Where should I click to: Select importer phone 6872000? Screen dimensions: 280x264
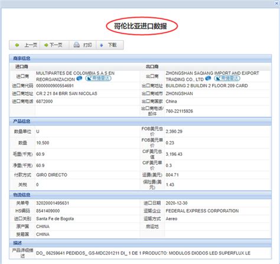click(x=44, y=102)
